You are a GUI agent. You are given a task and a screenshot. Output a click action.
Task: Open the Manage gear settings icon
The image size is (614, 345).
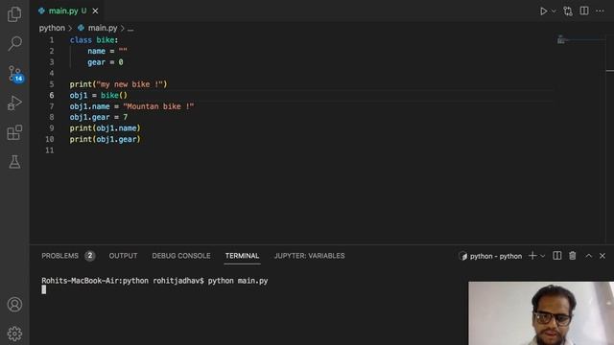coord(14,333)
